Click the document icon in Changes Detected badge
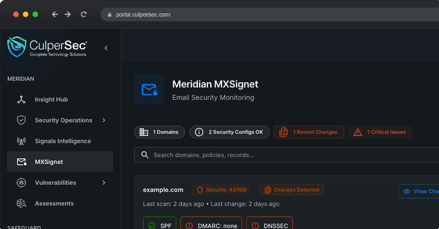 click(x=268, y=190)
